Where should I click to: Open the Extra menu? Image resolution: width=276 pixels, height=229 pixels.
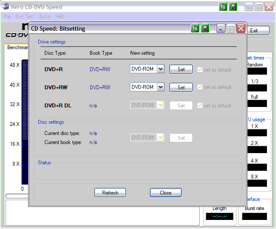(45, 16)
